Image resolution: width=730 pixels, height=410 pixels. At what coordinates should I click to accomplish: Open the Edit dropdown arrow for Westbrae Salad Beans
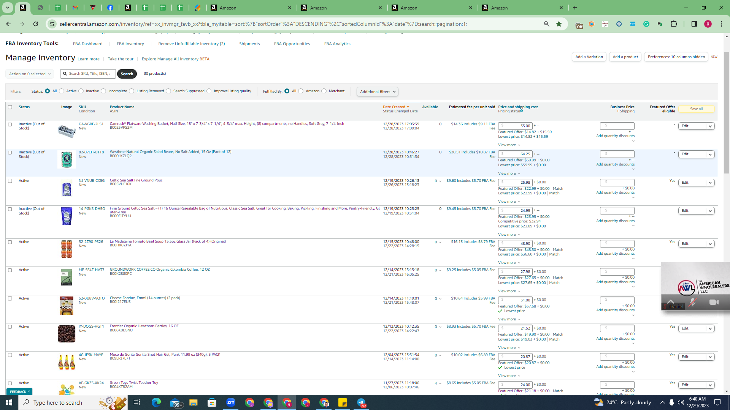tap(710, 154)
